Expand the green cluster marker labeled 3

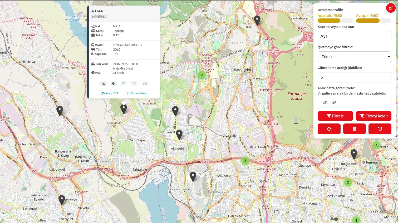click(x=245, y=161)
